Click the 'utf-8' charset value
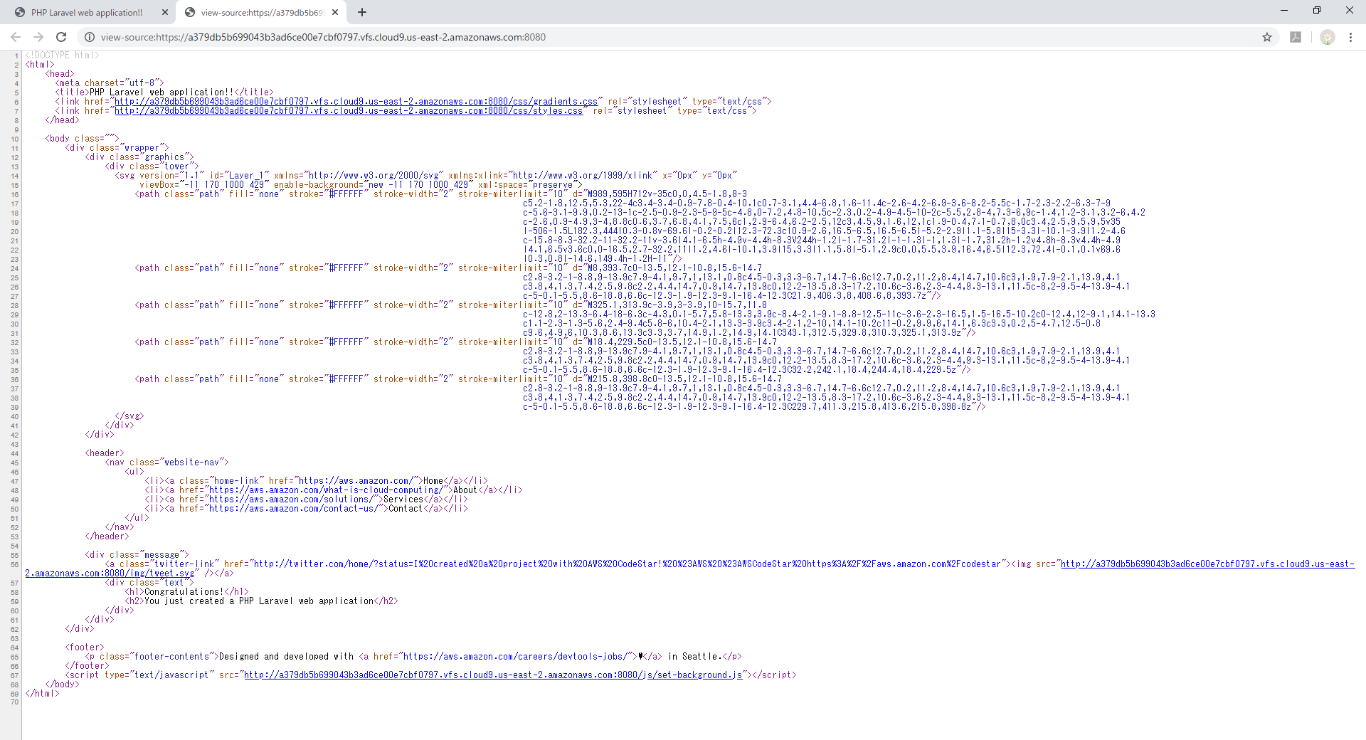 pos(142,83)
